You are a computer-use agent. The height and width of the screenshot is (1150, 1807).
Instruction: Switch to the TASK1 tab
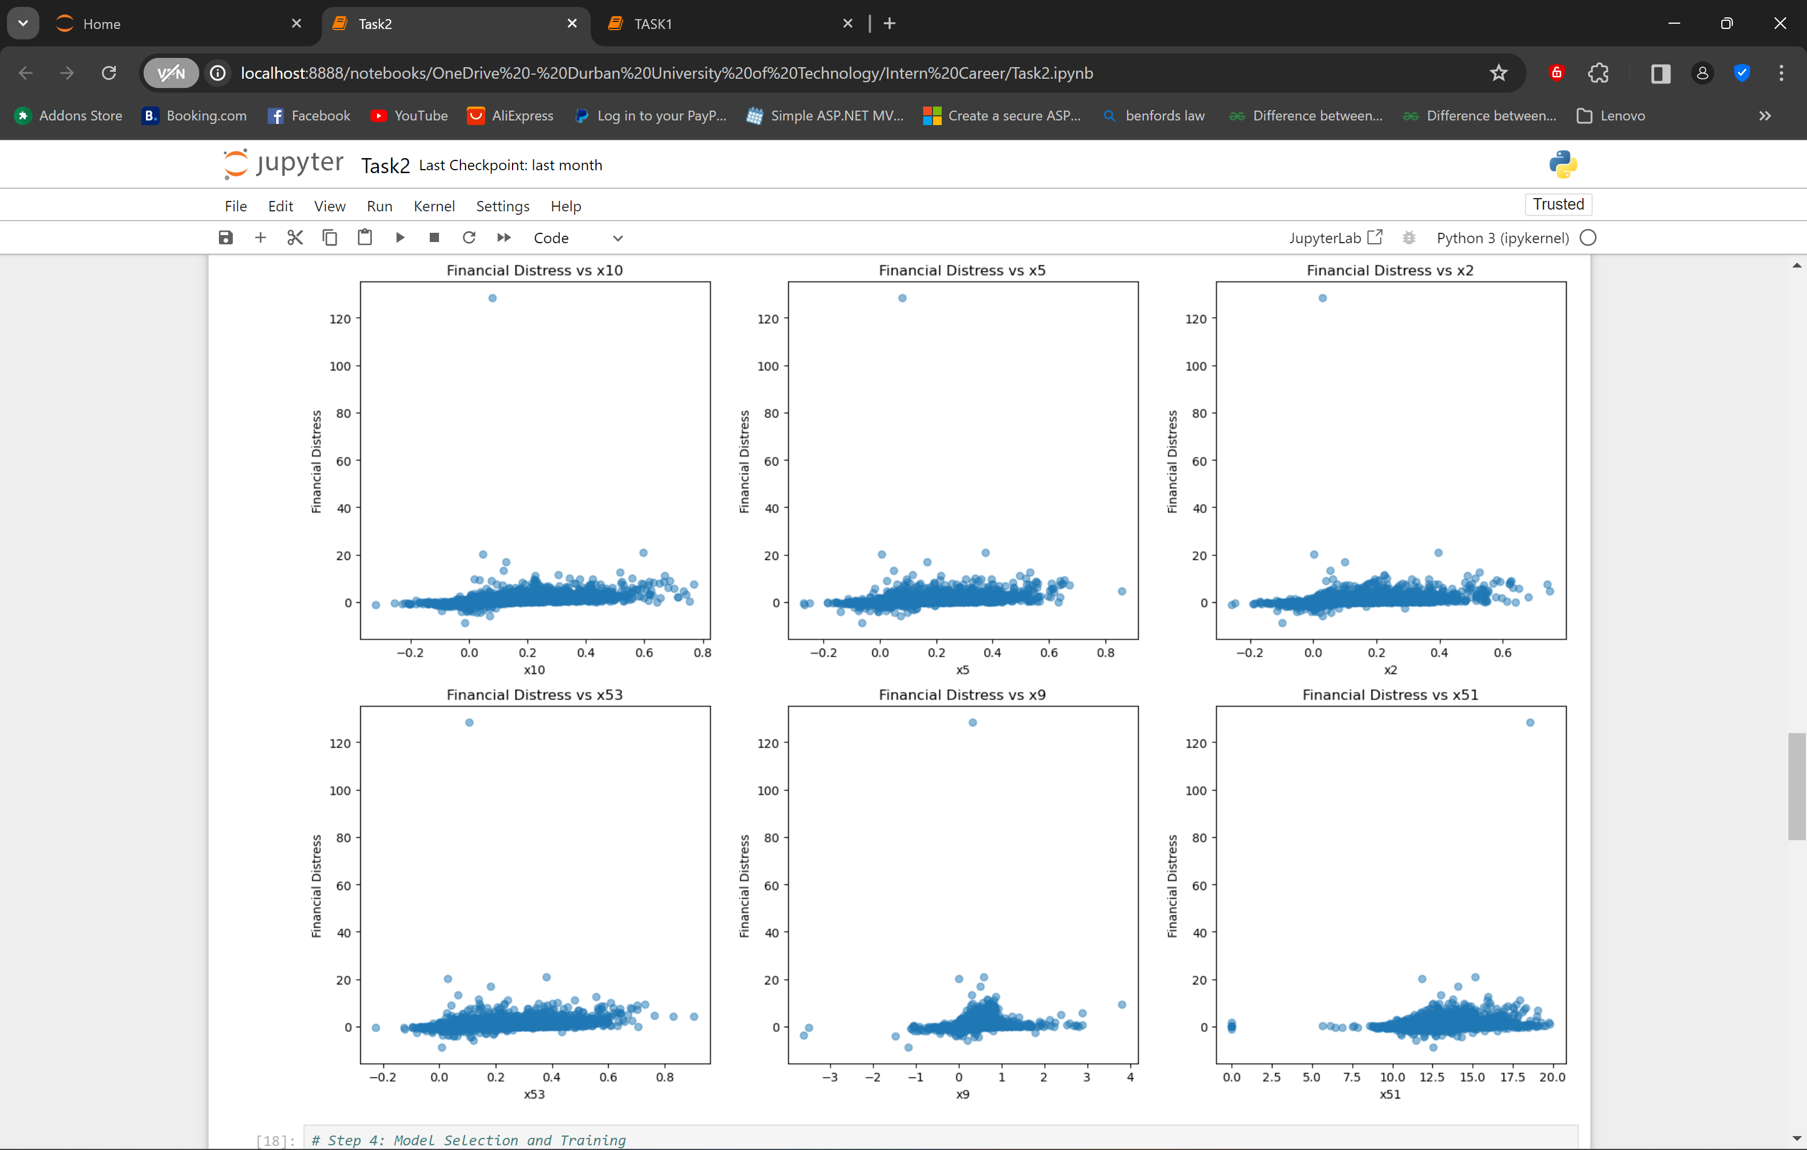point(653,24)
